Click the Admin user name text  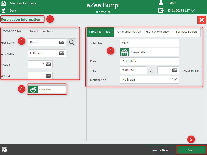pyautogui.click(x=172, y=3)
